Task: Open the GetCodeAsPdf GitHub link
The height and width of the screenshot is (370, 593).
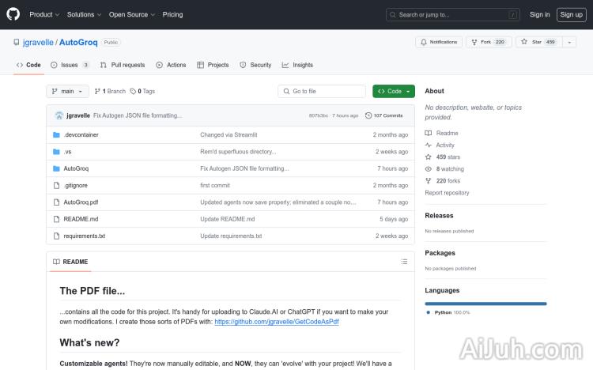Action: click(x=276, y=323)
